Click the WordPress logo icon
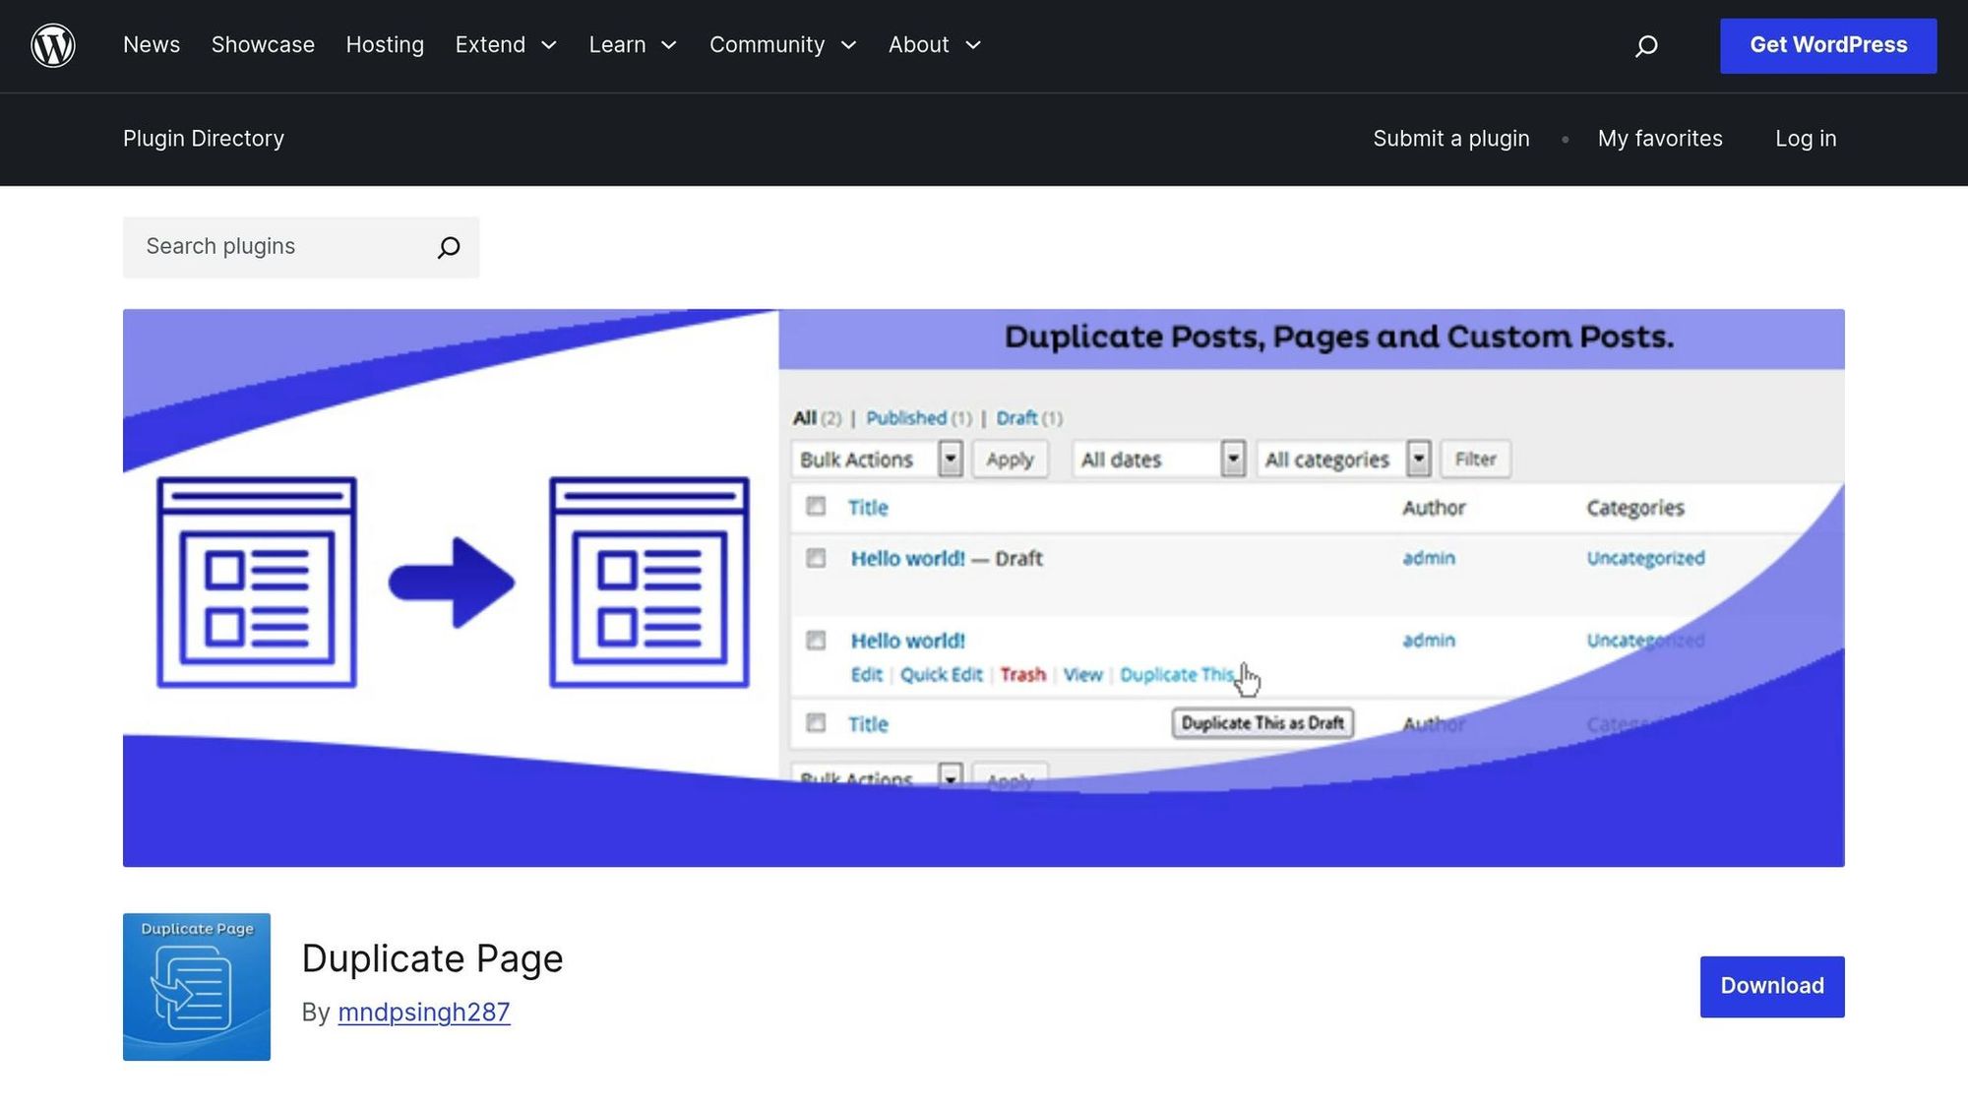Screen dimensions: 1968x1107 tap(53, 45)
